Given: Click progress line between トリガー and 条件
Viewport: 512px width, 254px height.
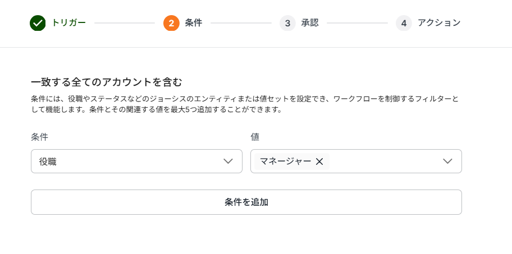Looking at the screenshot, I should click(x=124, y=23).
